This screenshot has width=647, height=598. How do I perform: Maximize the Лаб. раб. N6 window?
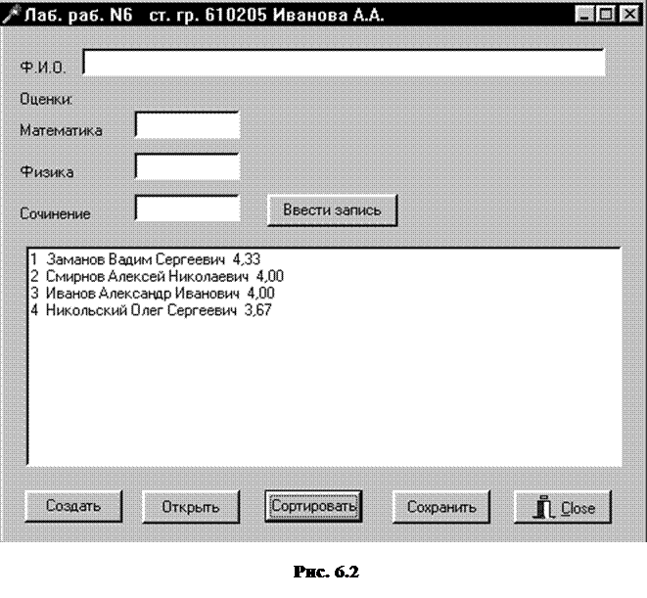[x=605, y=15]
